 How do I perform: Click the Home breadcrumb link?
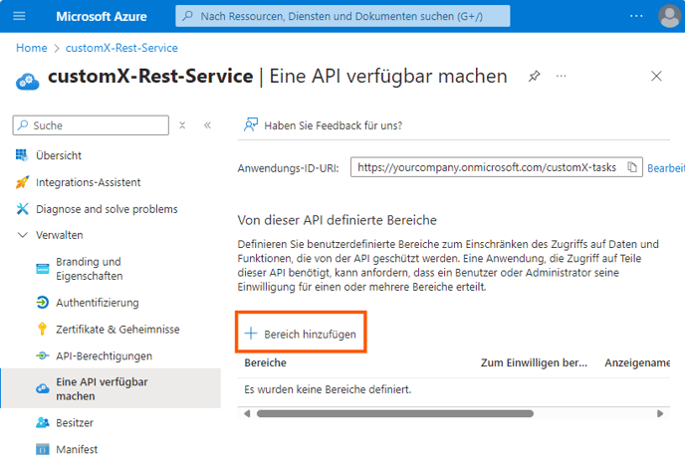(32, 48)
